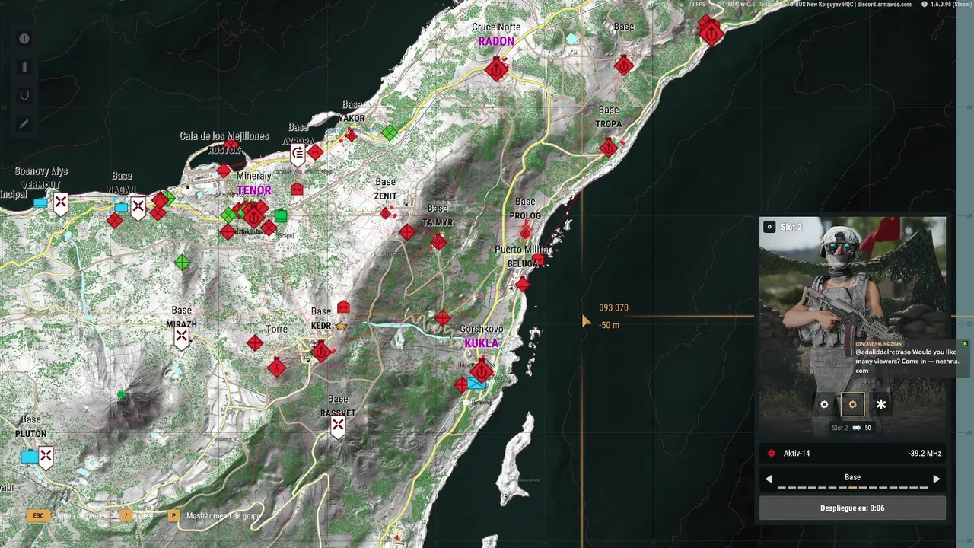
Task: Click the Chat key hint
Action: [138, 515]
